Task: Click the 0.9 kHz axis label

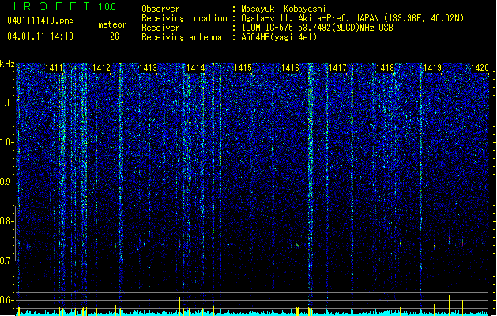Action: pyautogui.click(x=7, y=182)
